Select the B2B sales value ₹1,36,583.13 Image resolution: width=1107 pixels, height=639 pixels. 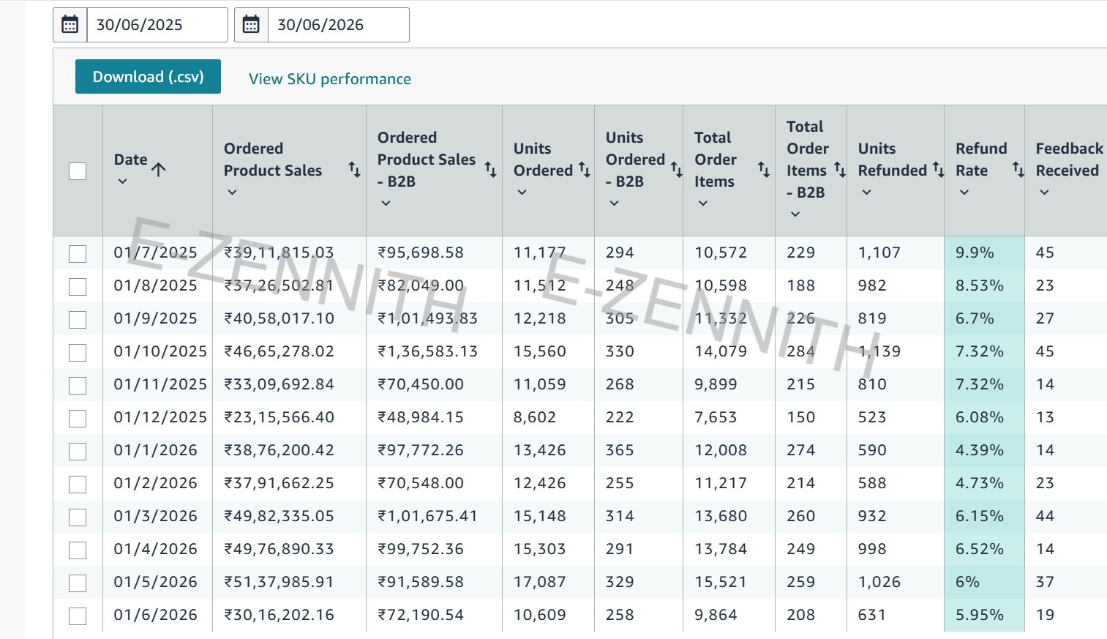pos(427,351)
